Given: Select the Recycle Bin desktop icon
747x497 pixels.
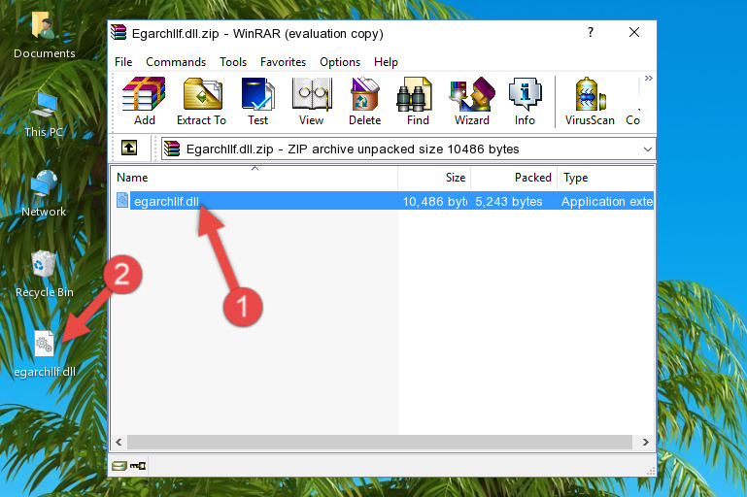Looking at the screenshot, I should click(45, 274).
